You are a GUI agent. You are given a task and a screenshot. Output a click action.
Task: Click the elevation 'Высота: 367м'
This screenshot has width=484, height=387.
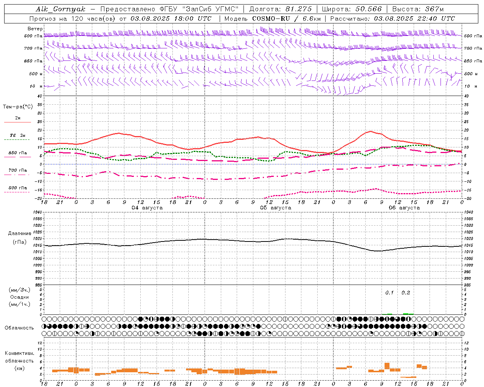pyautogui.click(x=418, y=9)
